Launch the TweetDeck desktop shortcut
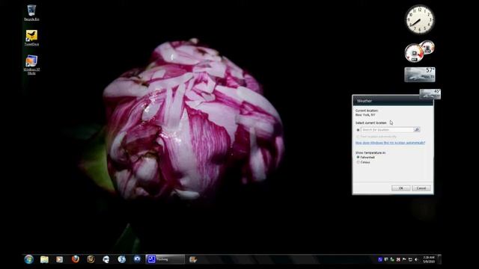The image size is (479, 269). coord(31,38)
